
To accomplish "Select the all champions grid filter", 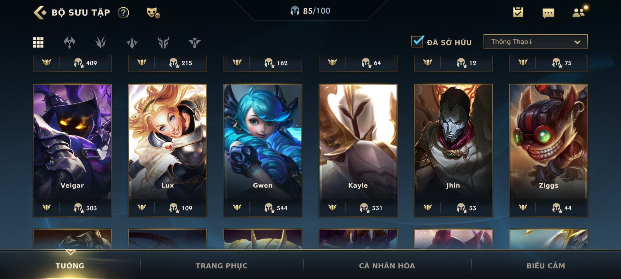I will [x=38, y=42].
